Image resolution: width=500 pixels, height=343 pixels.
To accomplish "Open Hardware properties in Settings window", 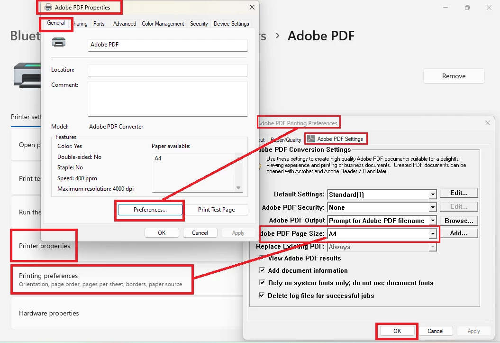I will click(127, 313).
